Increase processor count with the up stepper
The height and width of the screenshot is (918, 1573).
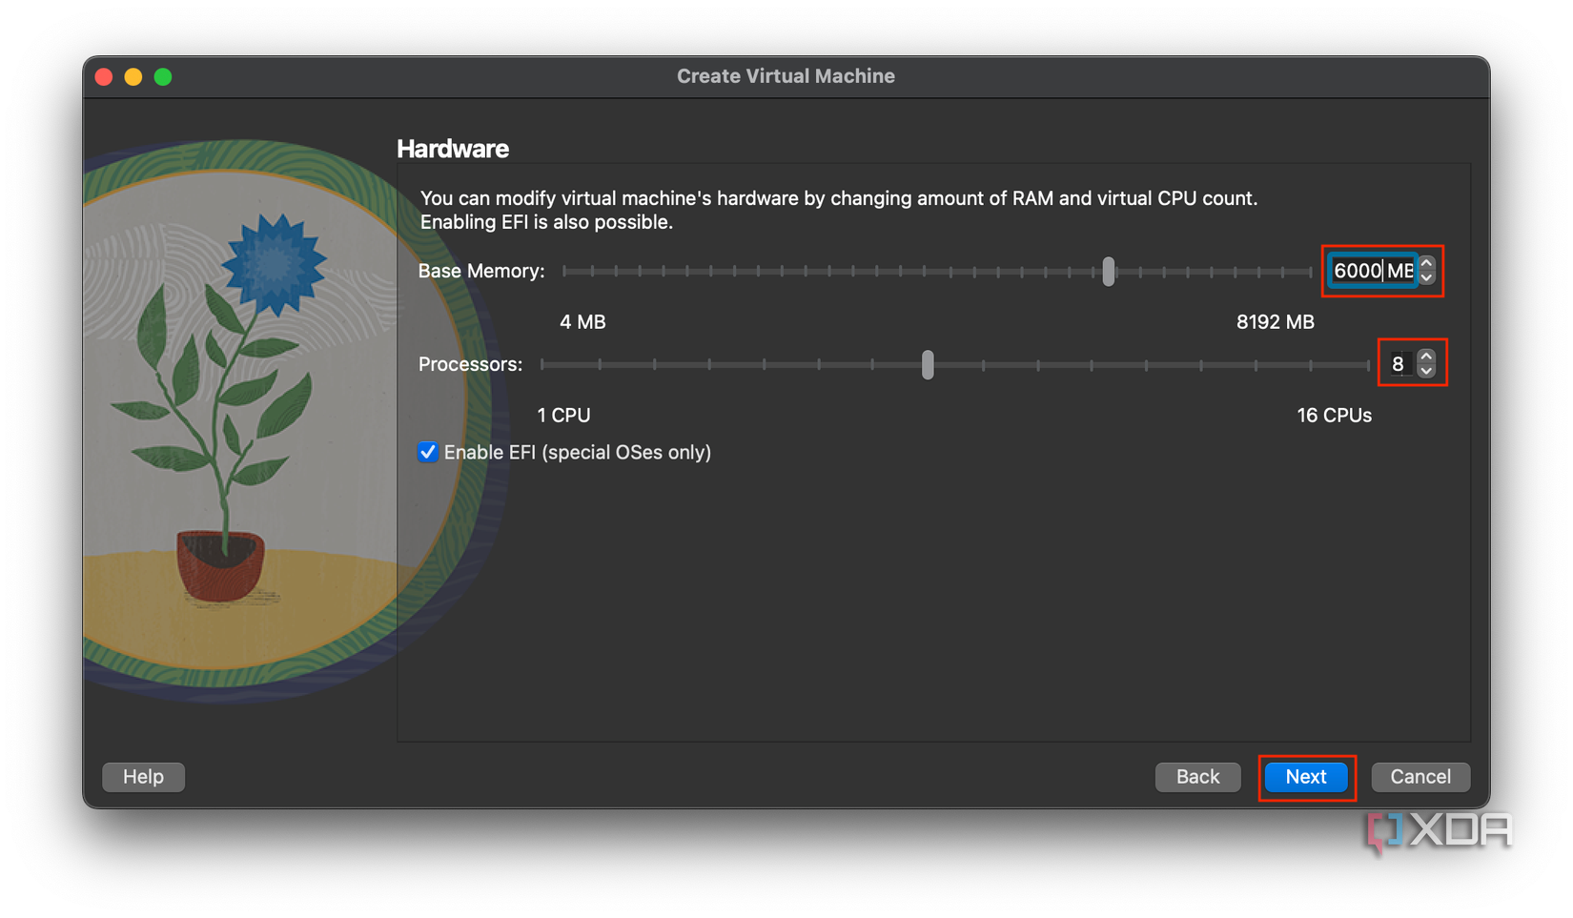pos(1426,356)
